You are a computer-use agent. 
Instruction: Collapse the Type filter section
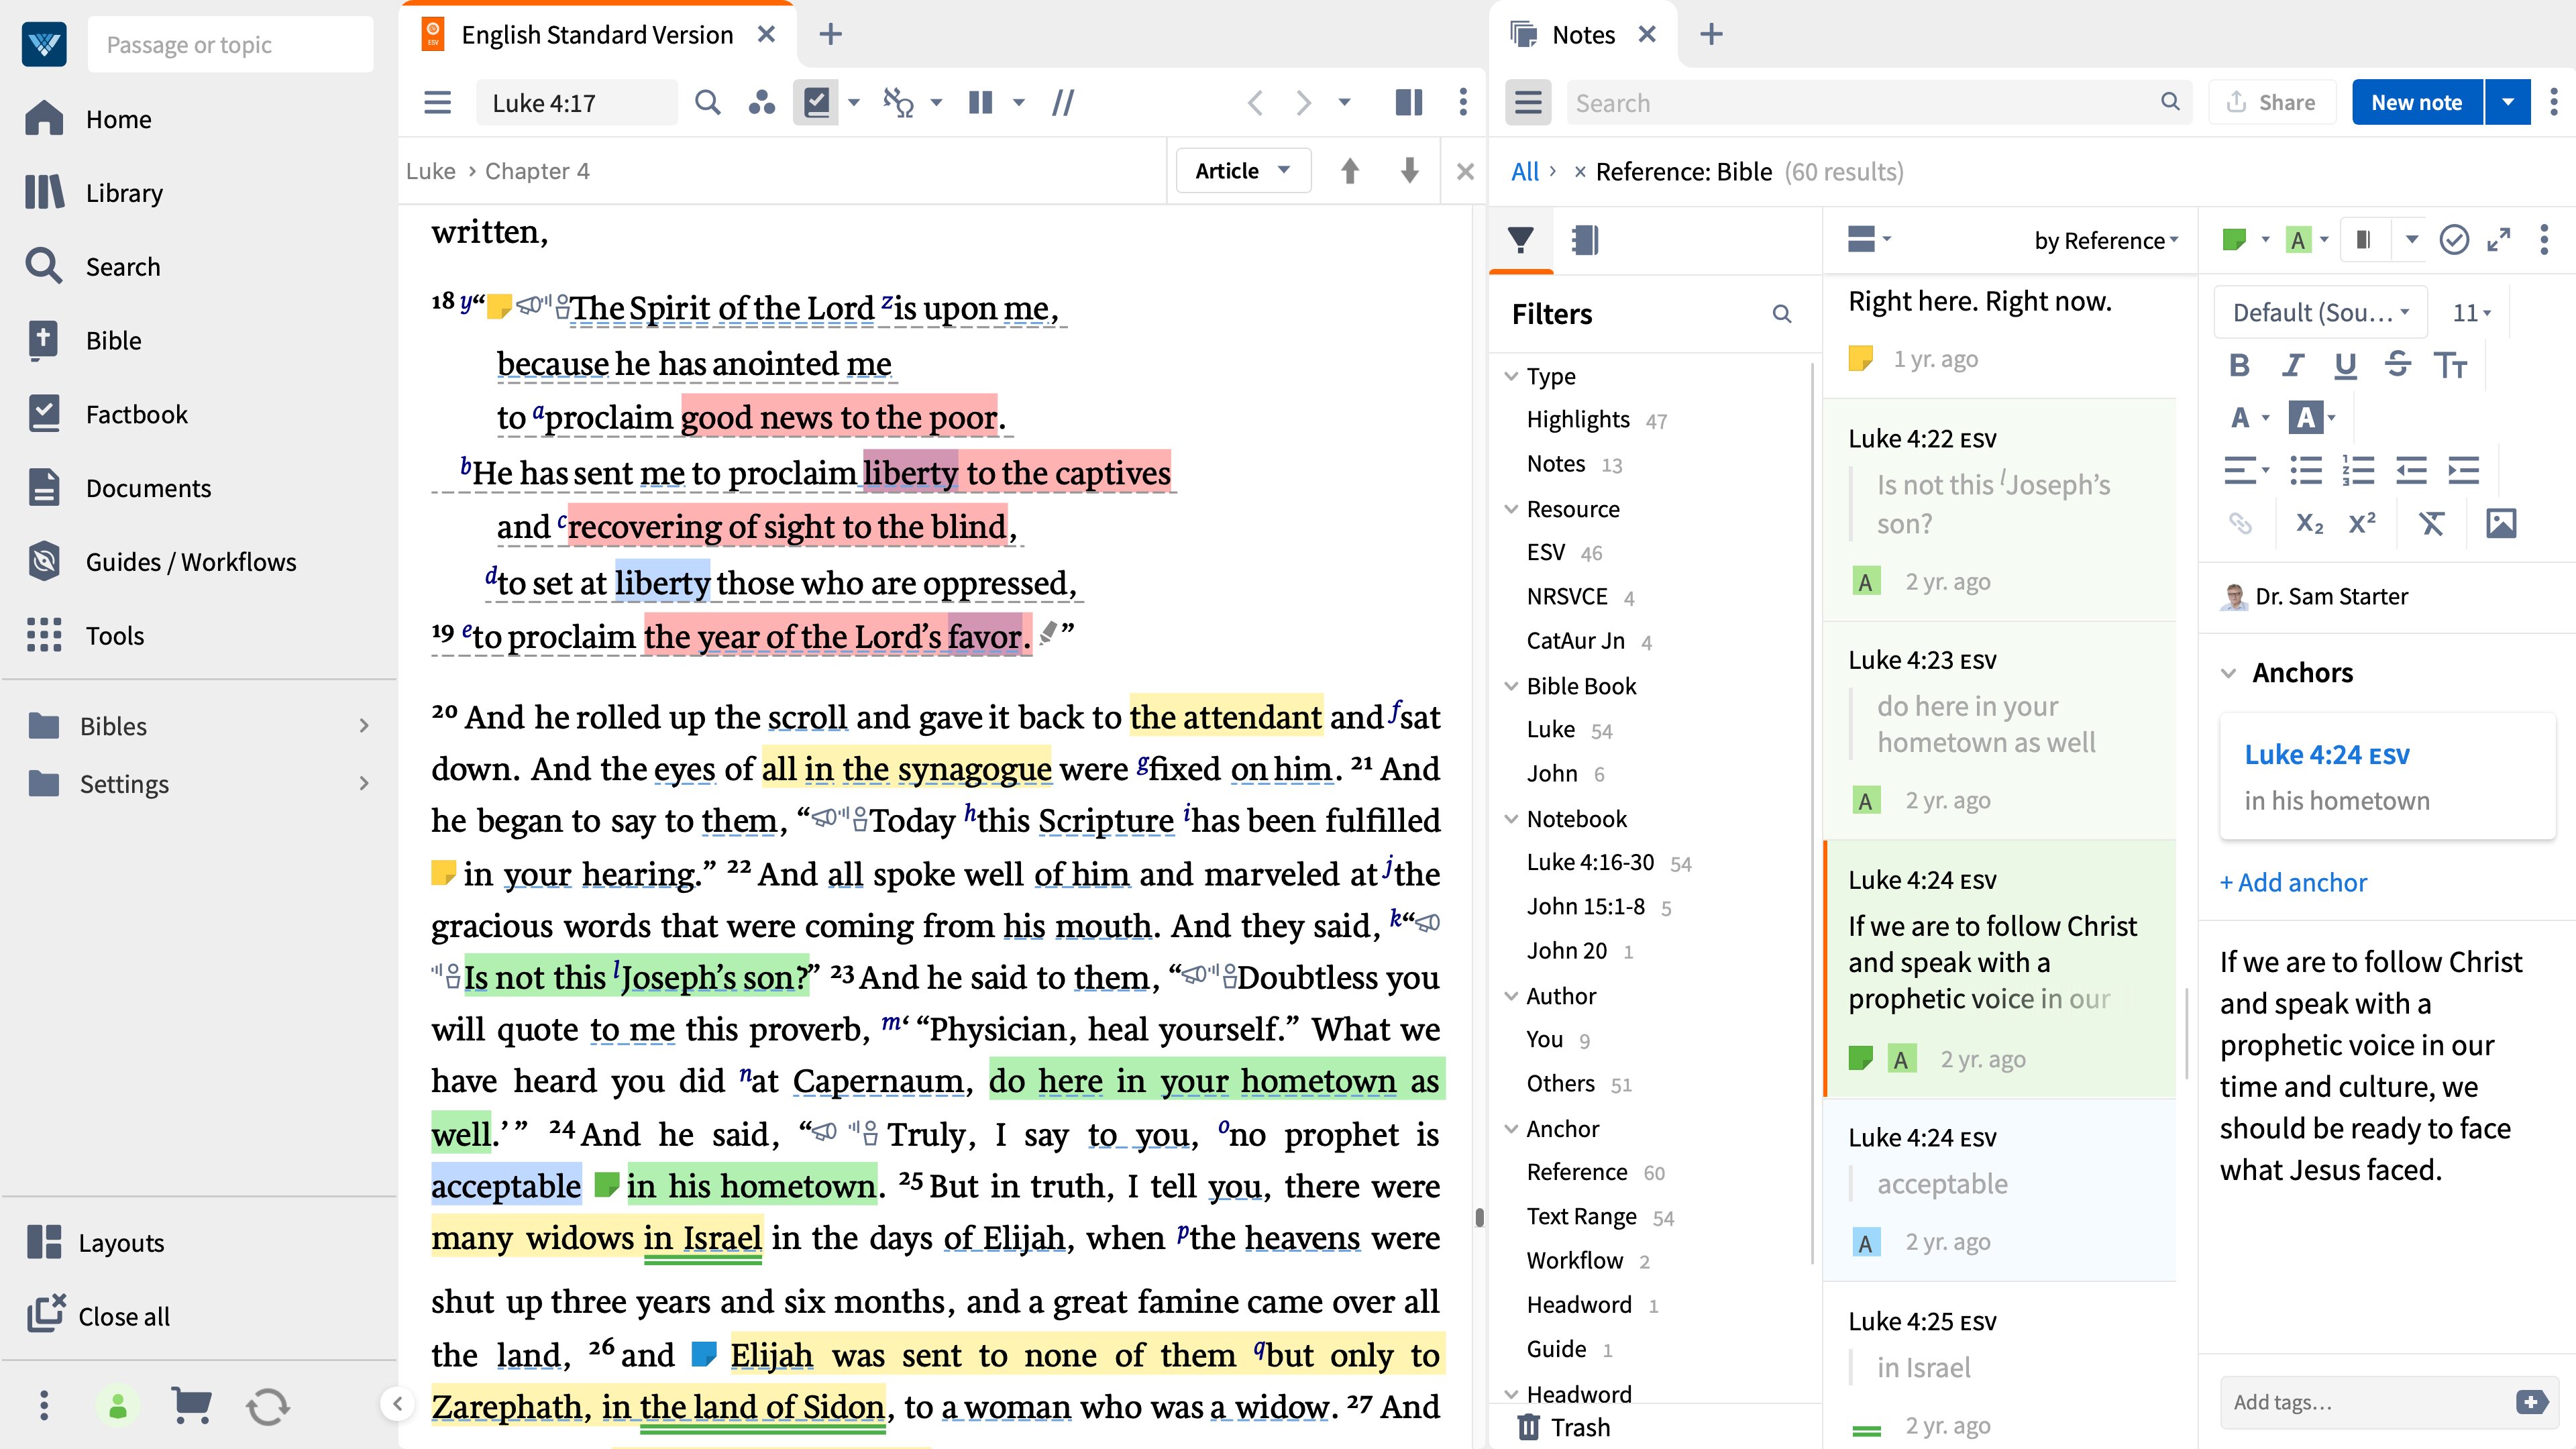tap(1511, 376)
